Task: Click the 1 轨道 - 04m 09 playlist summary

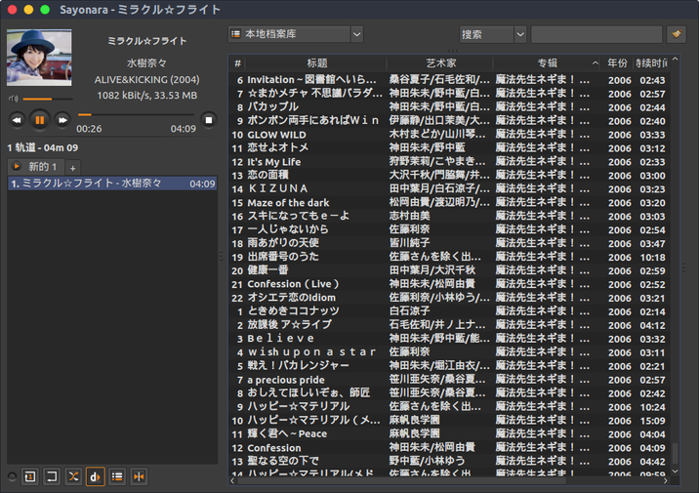Action: 43,147
